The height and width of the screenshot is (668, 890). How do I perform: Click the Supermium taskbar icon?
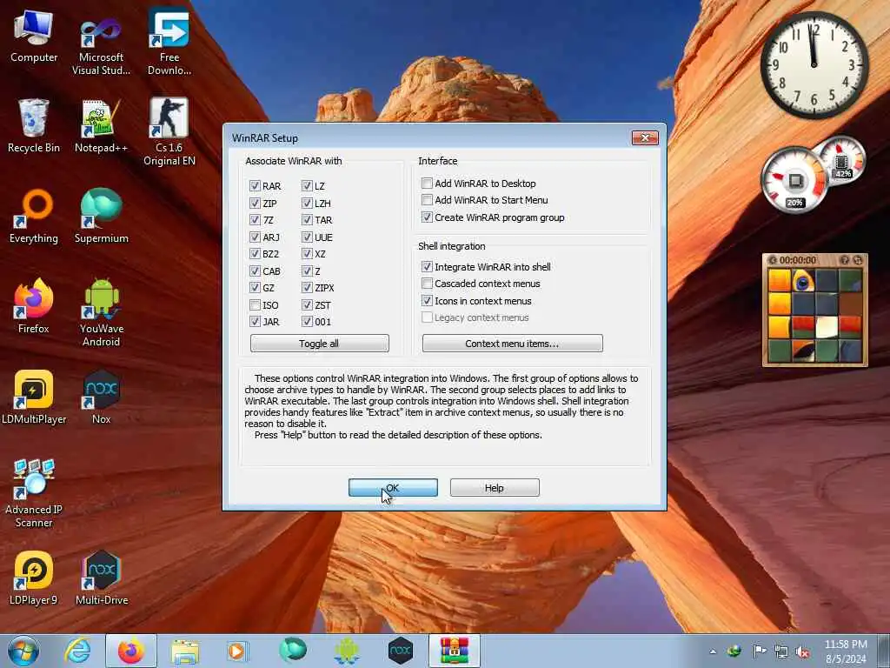(292, 651)
